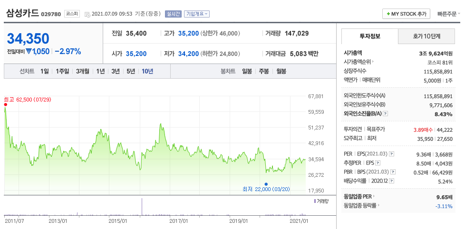Click the red 최고 high-point marker dot
Viewport: 465px width, 229px height.
(x=5, y=104)
